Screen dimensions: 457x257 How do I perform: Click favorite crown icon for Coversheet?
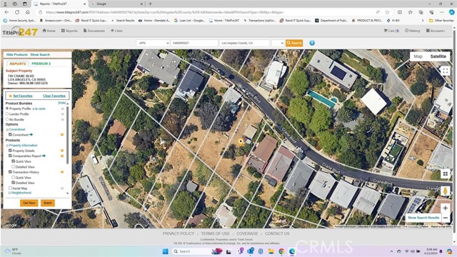click(62, 135)
